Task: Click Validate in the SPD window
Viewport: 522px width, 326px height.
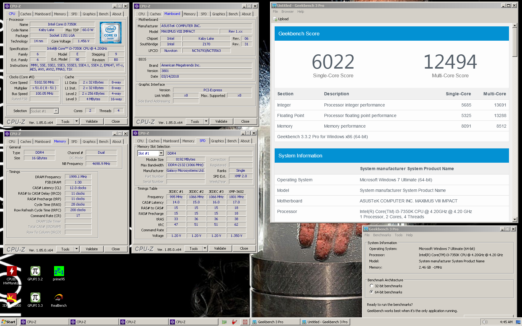Action: [x=220, y=249]
